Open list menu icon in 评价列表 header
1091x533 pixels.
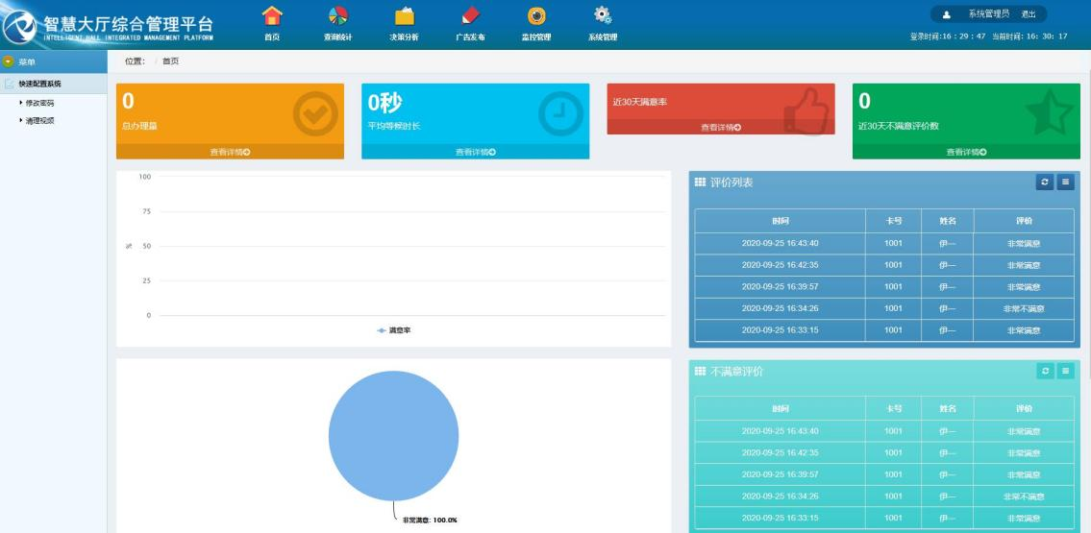coord(1065,182)
